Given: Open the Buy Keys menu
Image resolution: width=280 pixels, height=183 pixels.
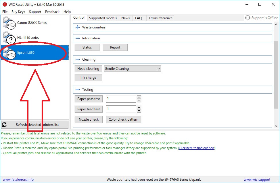Looking at the screenshot, I should (18, 12).
